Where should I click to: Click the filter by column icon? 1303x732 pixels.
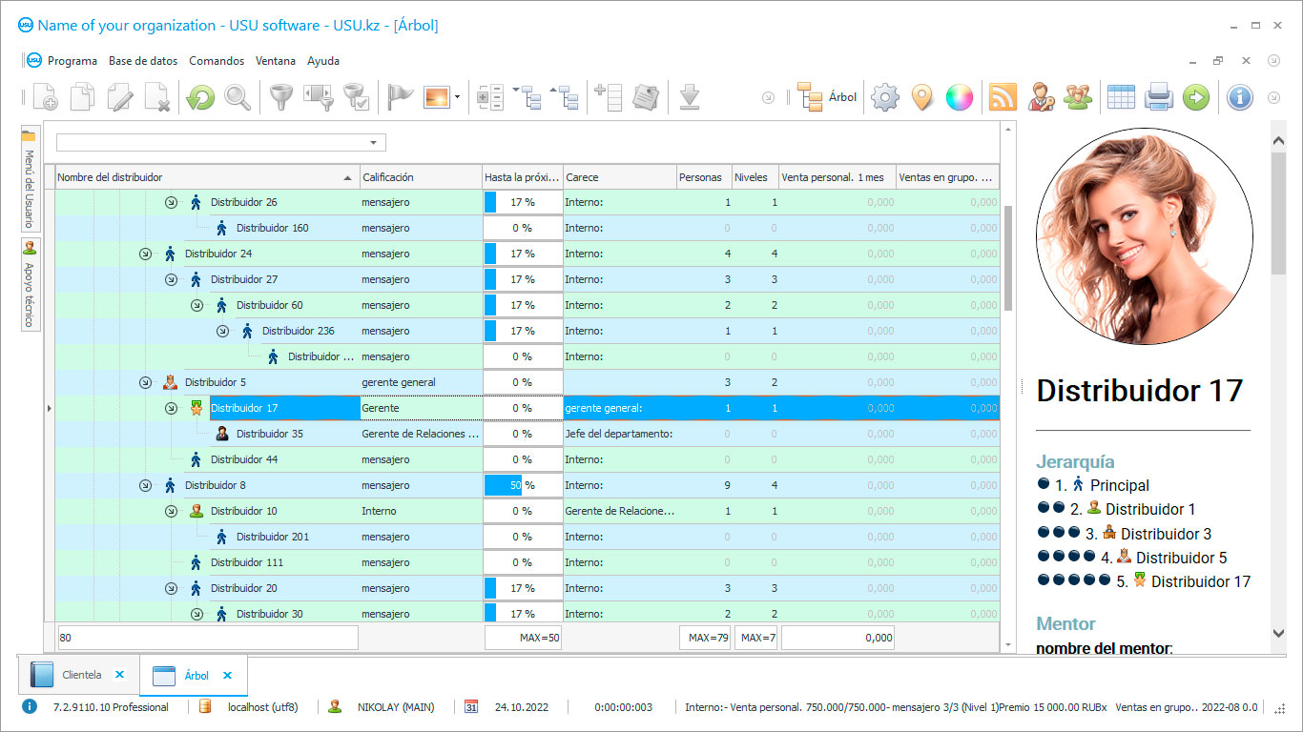pos(318,97)
